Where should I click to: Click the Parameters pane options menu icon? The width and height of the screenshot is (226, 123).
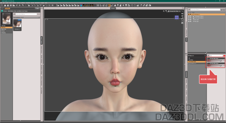click(186, 55)
